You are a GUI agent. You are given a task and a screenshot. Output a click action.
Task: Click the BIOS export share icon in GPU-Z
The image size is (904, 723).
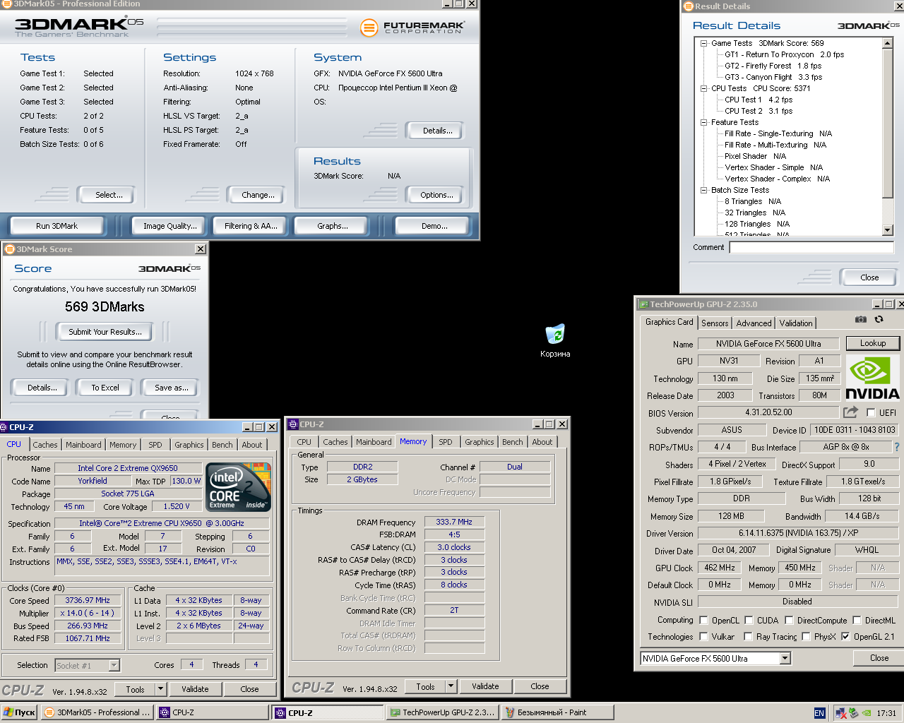pyautogui.click(x=850, y=412)
